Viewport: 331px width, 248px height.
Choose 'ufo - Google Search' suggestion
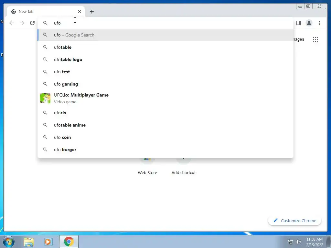click(165, 35)
